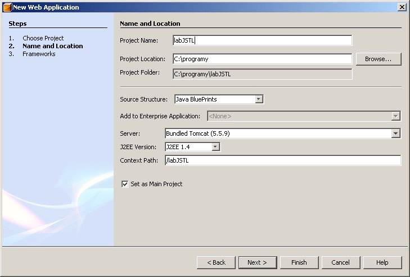The height and width of the screenshot is (277, 410).
Task: Click the Project Name: label
Action: point(139,40)
